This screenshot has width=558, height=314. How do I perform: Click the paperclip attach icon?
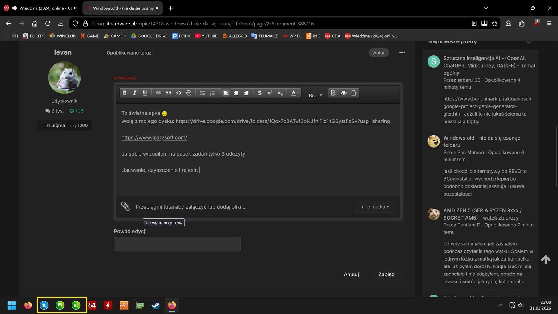125,206
